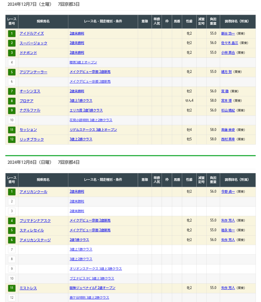Image resolution: width=261 pixels, height=302 pixels.
Task: Click green race number 8 beside プロテア
Action: 12,101
